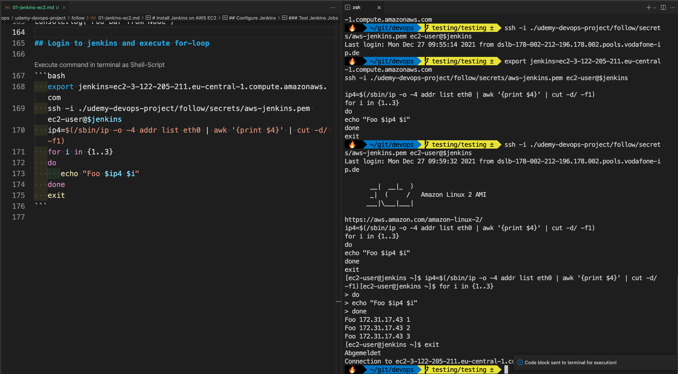Click the symbol icon before '### Test Jenkins Jobs'

pyautogui.click(x=285, y=18)
